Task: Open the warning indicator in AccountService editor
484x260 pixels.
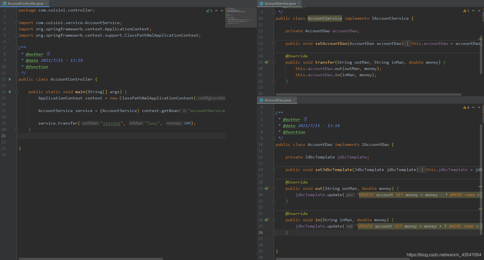Action: click(466, 11)
